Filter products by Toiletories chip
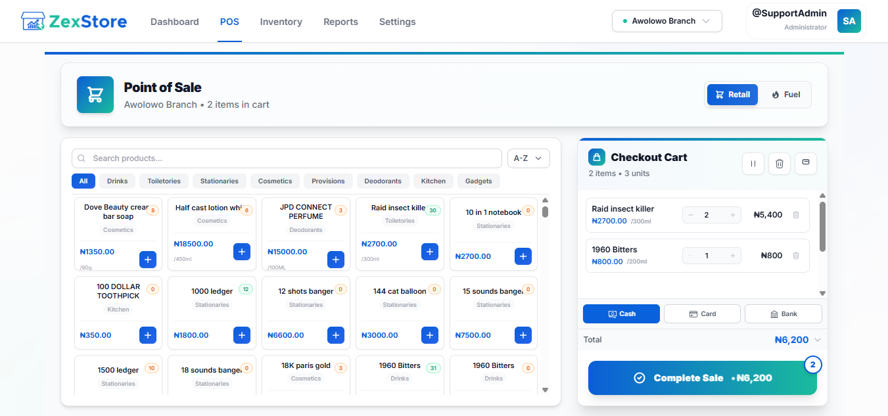 tap(164, 181)
